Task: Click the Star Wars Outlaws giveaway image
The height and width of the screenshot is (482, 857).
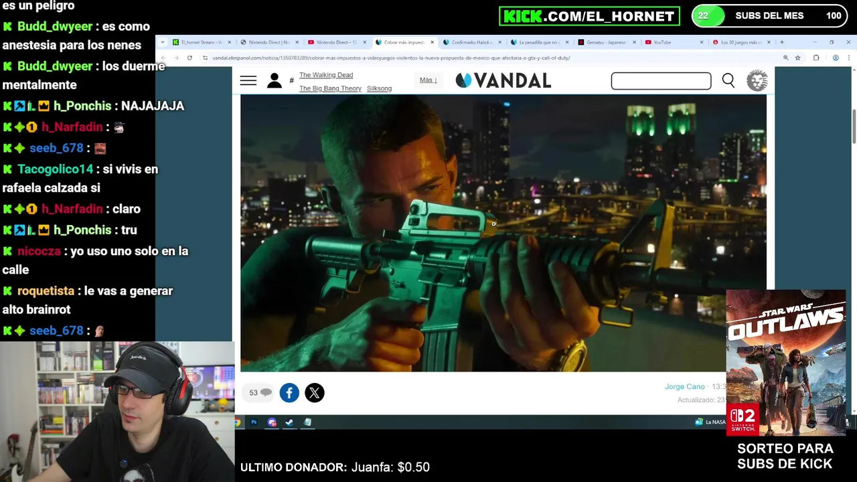Action: pyautogui.click(x=786, y=363)
